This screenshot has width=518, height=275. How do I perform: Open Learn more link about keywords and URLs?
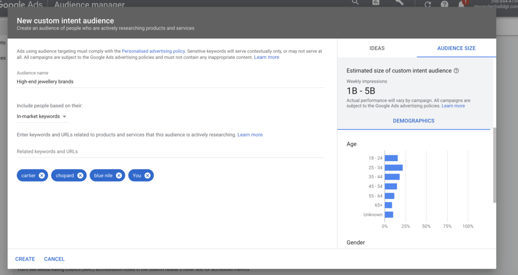(x=250, y=135)
